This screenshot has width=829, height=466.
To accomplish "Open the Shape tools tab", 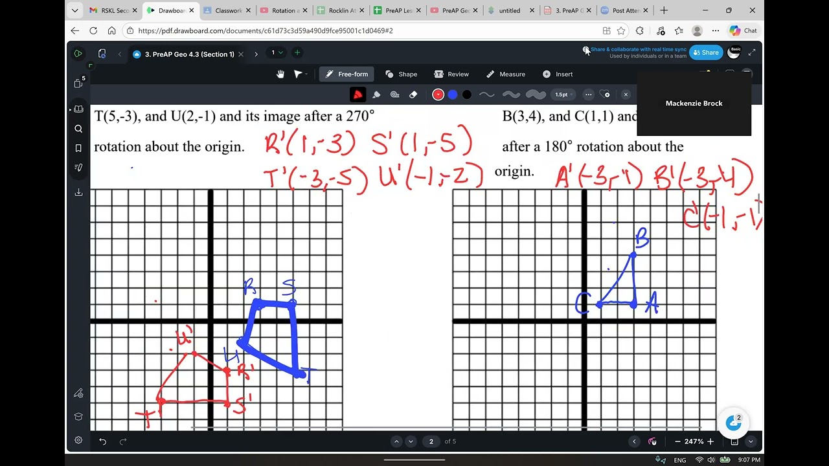I will point(401,74).
